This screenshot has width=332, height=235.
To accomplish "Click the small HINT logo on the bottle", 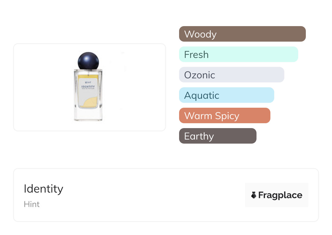I will coord(88,82).
